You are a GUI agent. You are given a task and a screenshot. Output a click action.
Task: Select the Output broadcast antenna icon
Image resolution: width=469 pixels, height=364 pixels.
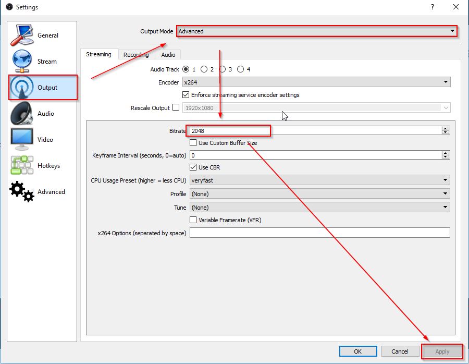[x=22, y=88]
